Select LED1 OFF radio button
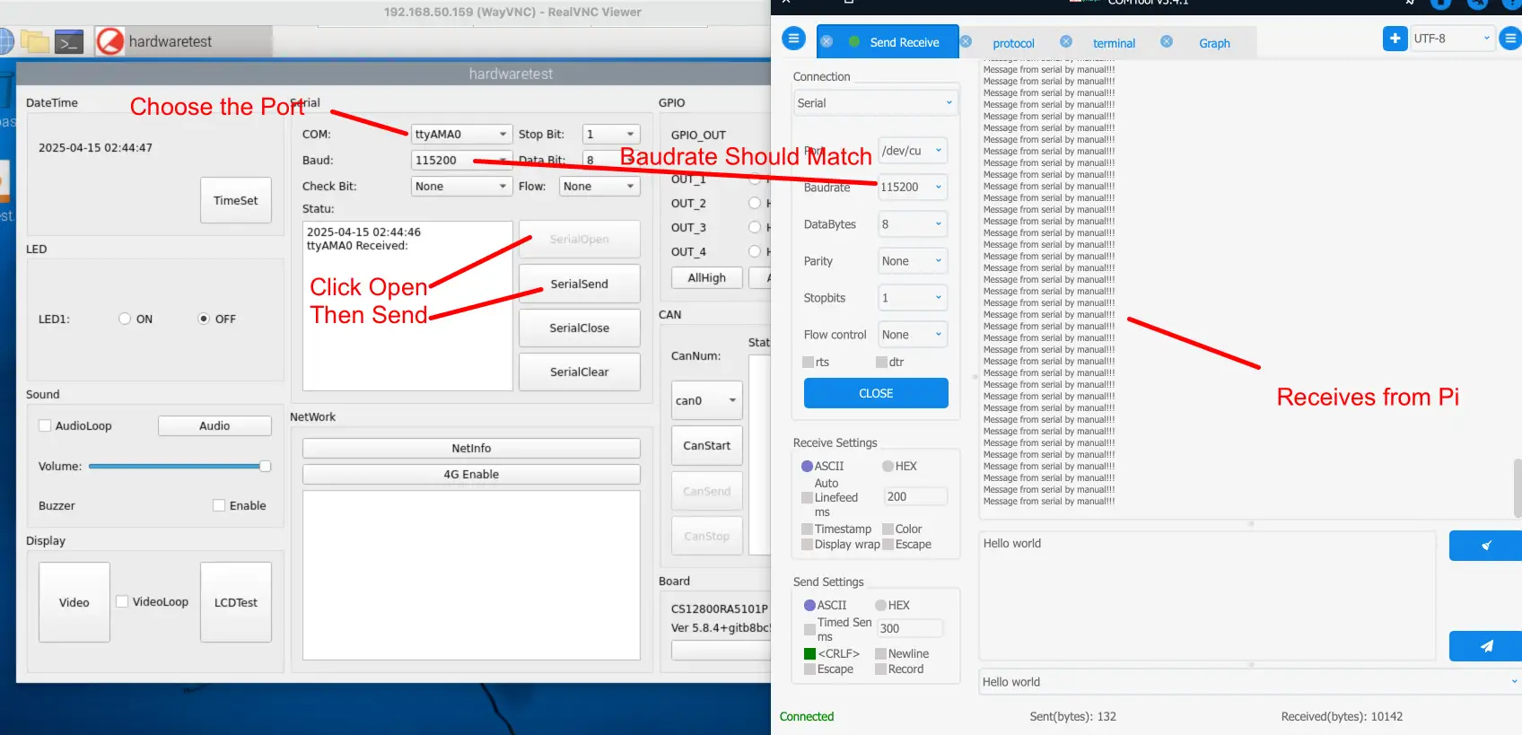1522x735 pixels. pyautogui.click(x=204, y=319)
